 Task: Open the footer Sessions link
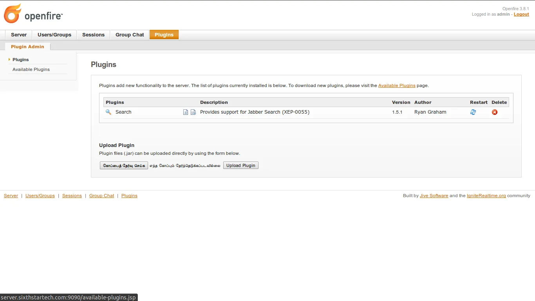[x=72, y=196]
